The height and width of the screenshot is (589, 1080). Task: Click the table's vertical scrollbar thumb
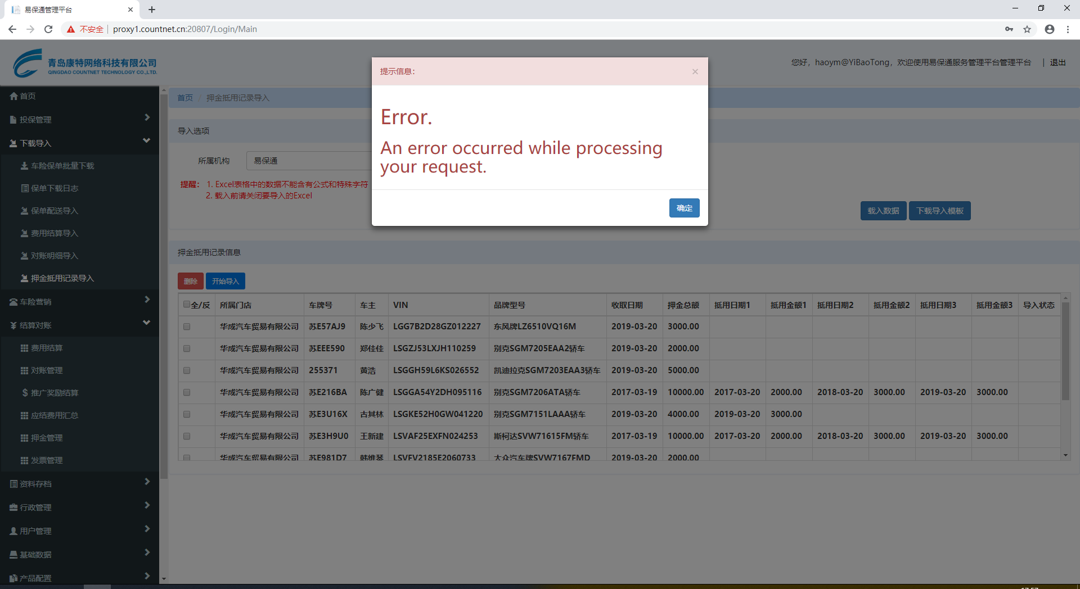1065,351
